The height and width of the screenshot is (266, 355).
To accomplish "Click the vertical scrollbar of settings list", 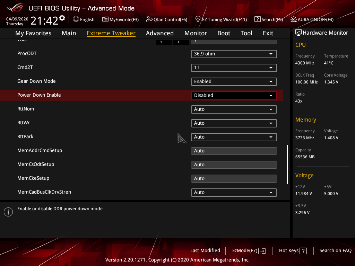I will 287,165.
